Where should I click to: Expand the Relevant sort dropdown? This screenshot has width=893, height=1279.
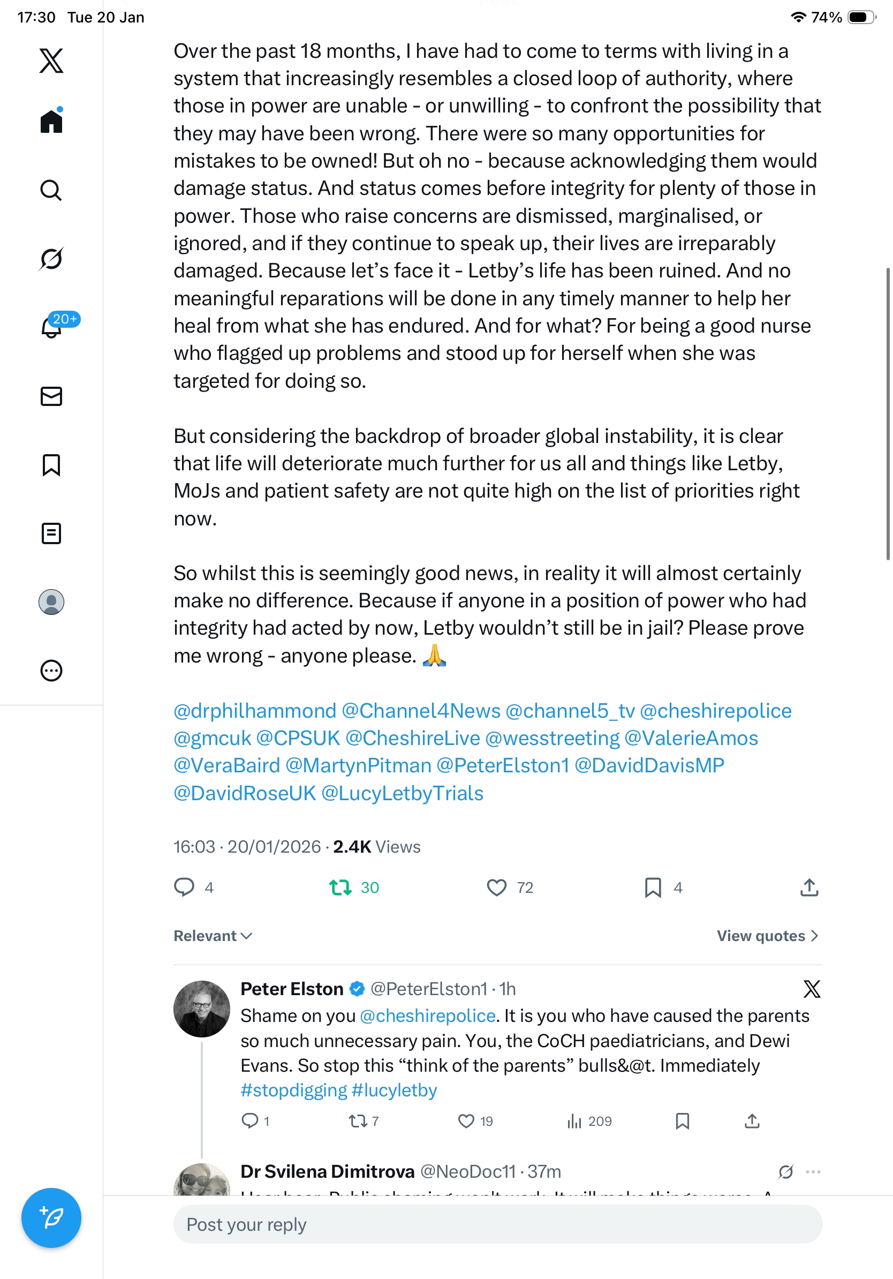[213, 936]
